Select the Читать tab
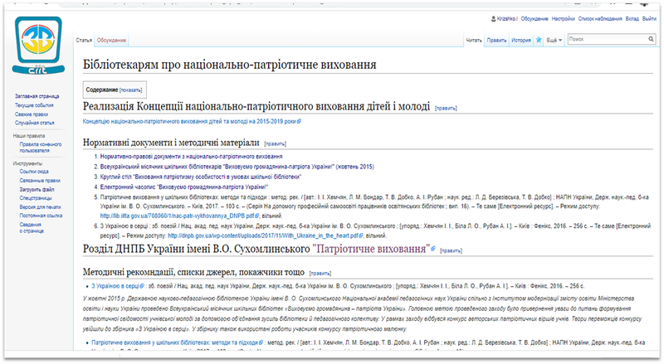The height and width of the screenshot is (364, 664). [474, 40]
